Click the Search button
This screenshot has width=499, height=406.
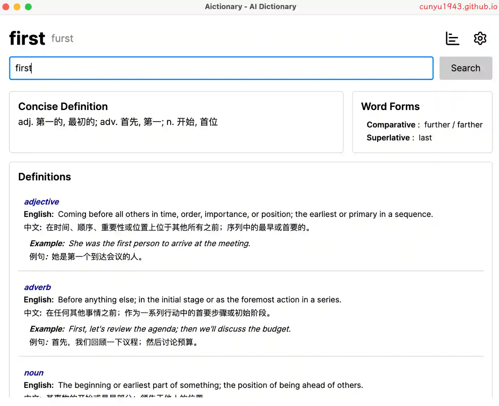[465, 68]
